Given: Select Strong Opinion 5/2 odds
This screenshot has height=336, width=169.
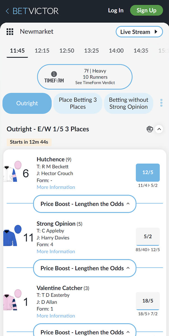Looking at the screenshot, I should (x=148, y=237).
